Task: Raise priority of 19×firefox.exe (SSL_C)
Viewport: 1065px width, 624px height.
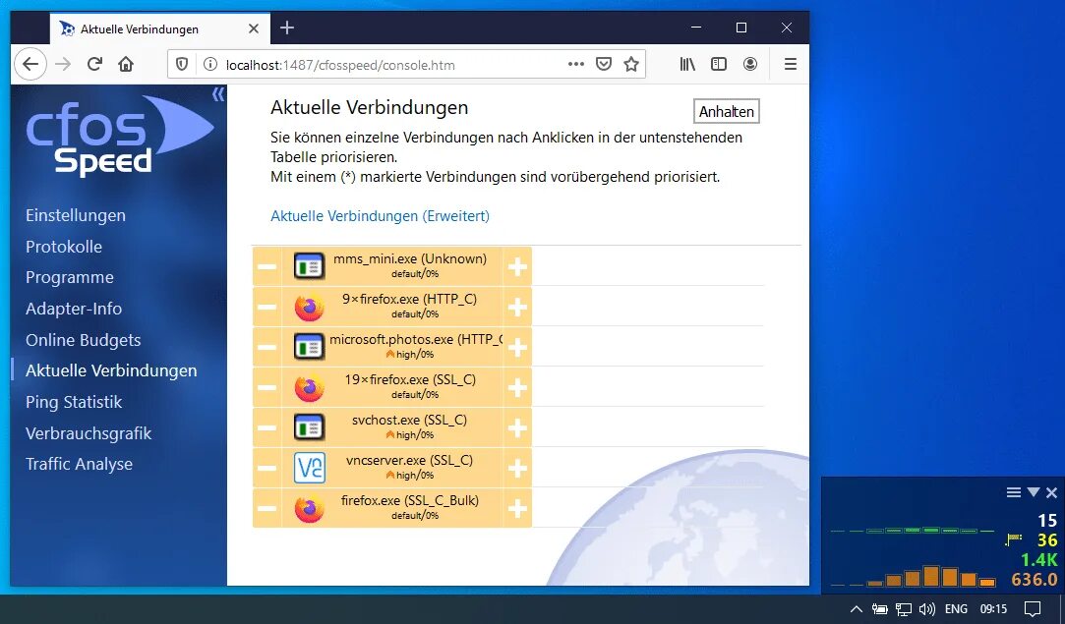Action: (x=517, y=387)
